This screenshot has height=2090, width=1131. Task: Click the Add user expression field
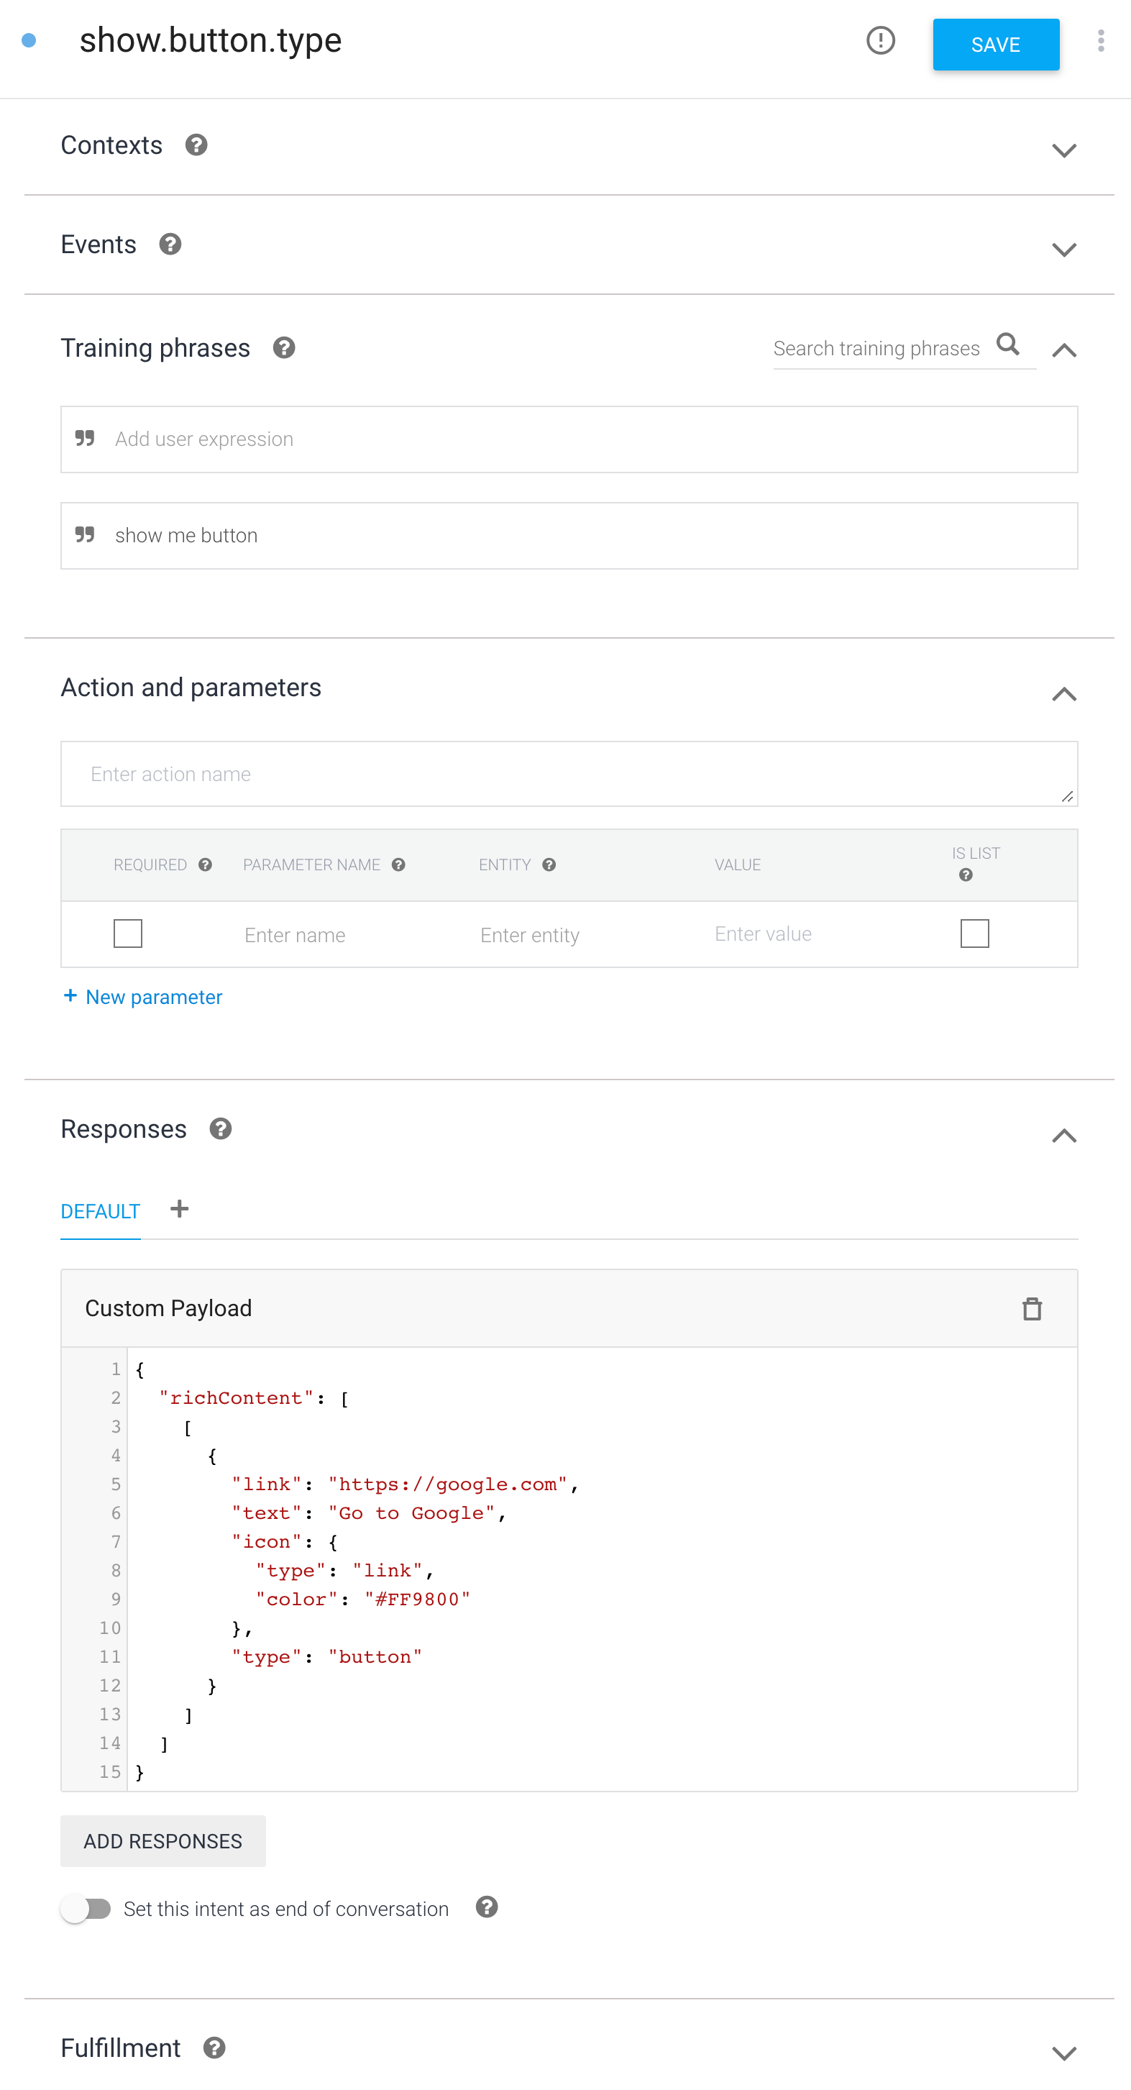(569, 439)
